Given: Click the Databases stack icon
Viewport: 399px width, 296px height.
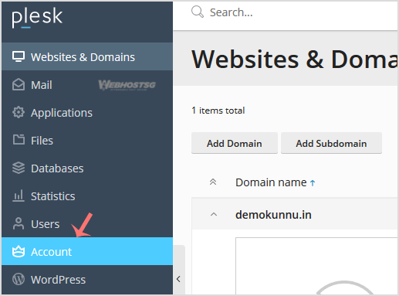Looking at the screenshot, I should 19,168.
